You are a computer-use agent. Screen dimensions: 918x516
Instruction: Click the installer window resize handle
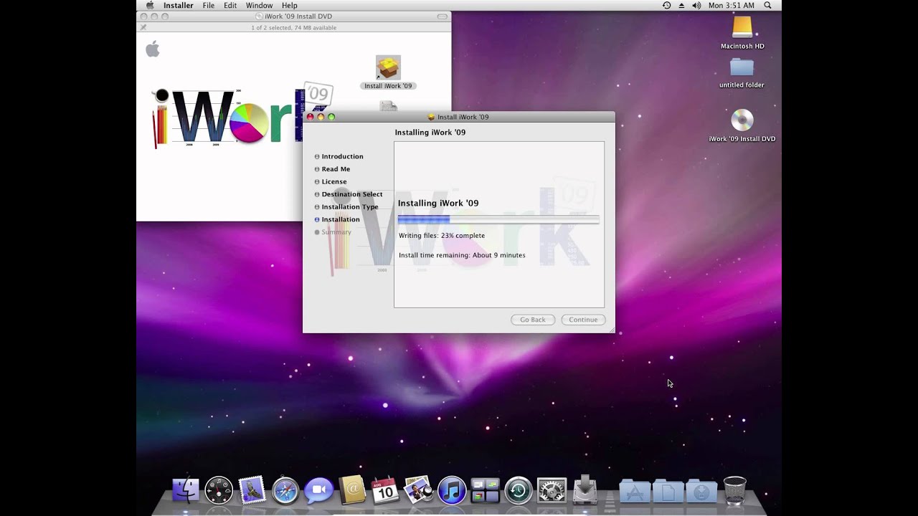[x=611, y=330]
